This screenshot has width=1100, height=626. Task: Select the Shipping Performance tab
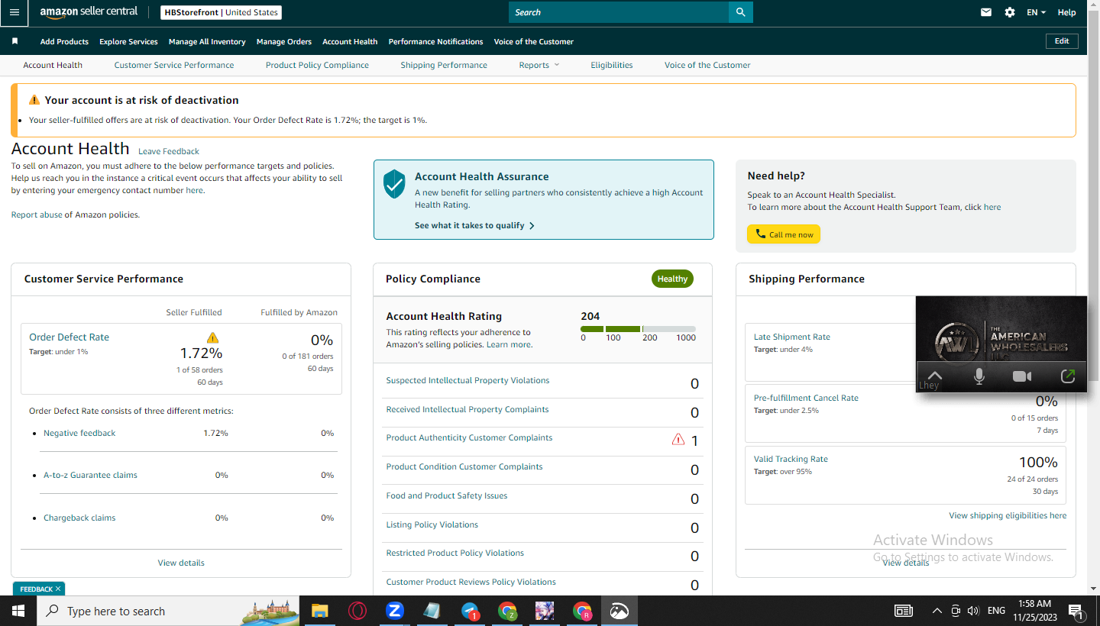click(444, 65)
